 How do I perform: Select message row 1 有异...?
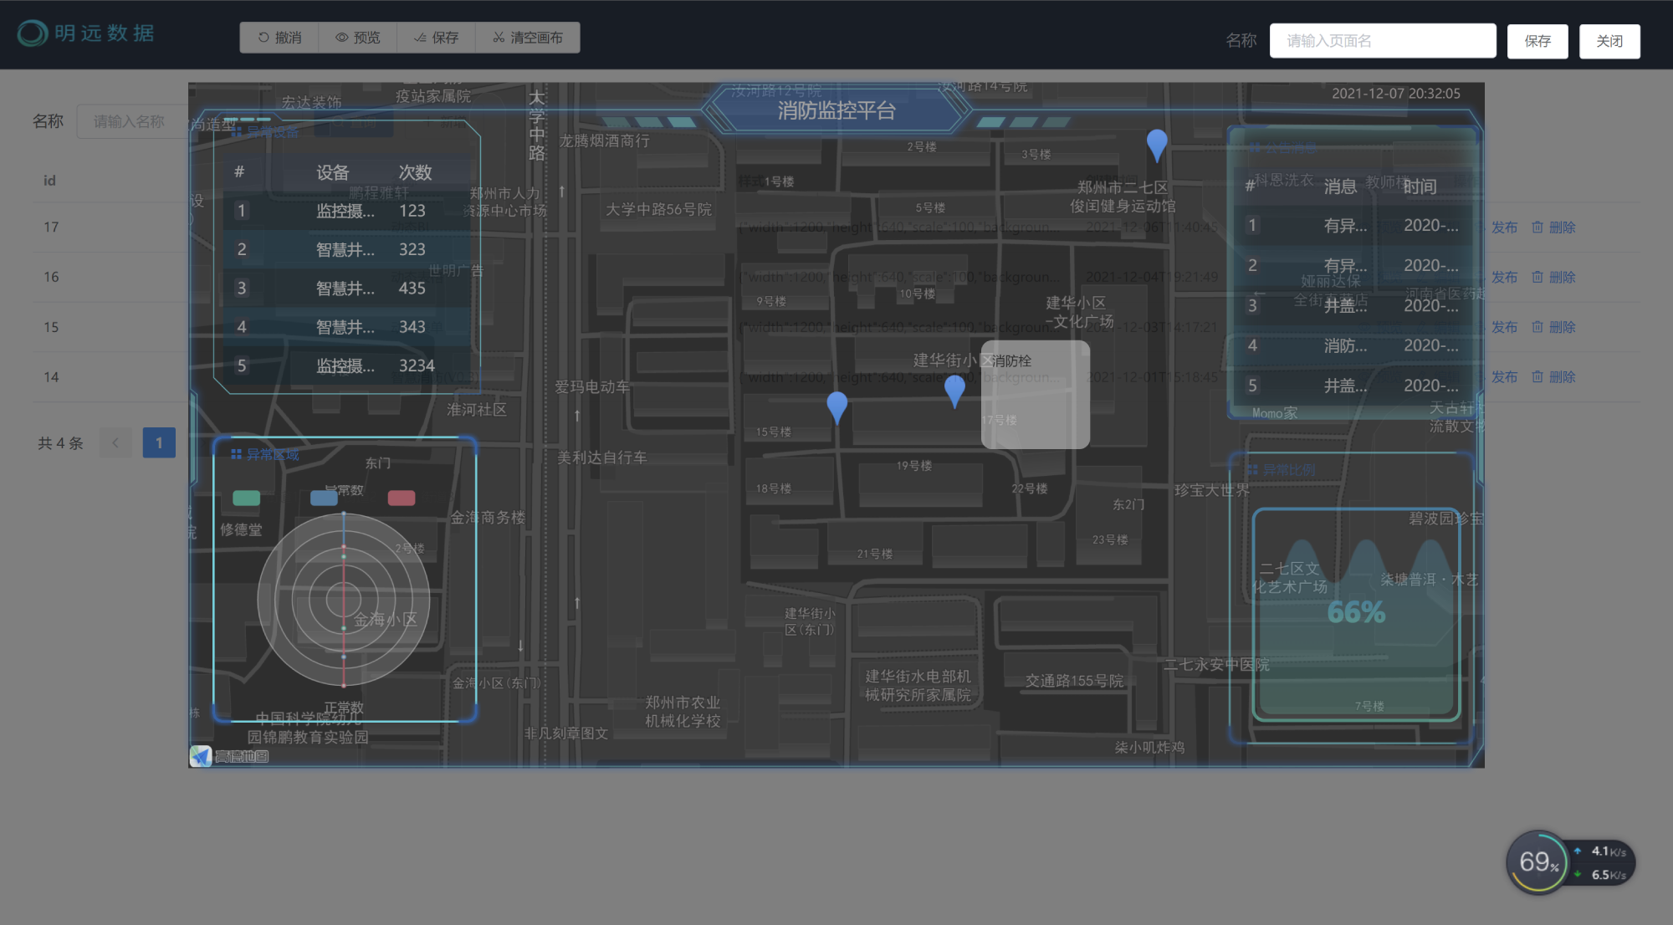[1353, 225]
